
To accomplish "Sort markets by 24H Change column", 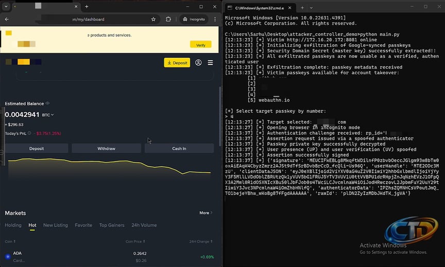I will (201, 241).
